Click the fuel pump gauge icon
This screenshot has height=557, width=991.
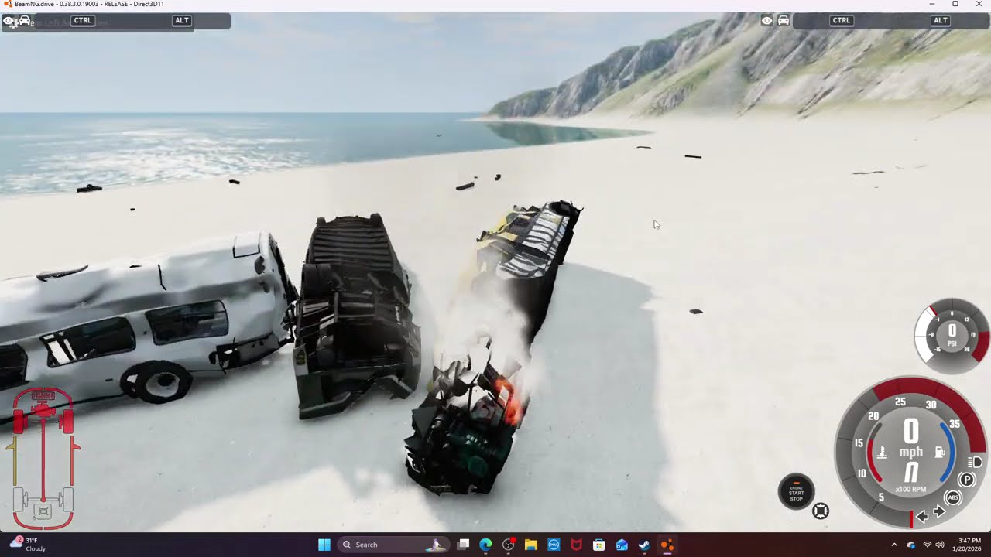(941, 452)
